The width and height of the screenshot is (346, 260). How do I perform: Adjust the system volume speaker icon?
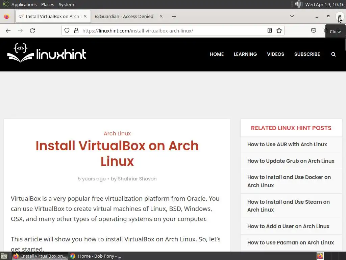[298, 4]
